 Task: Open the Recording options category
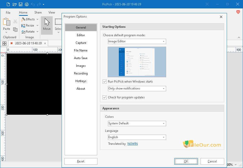[81, 73]
